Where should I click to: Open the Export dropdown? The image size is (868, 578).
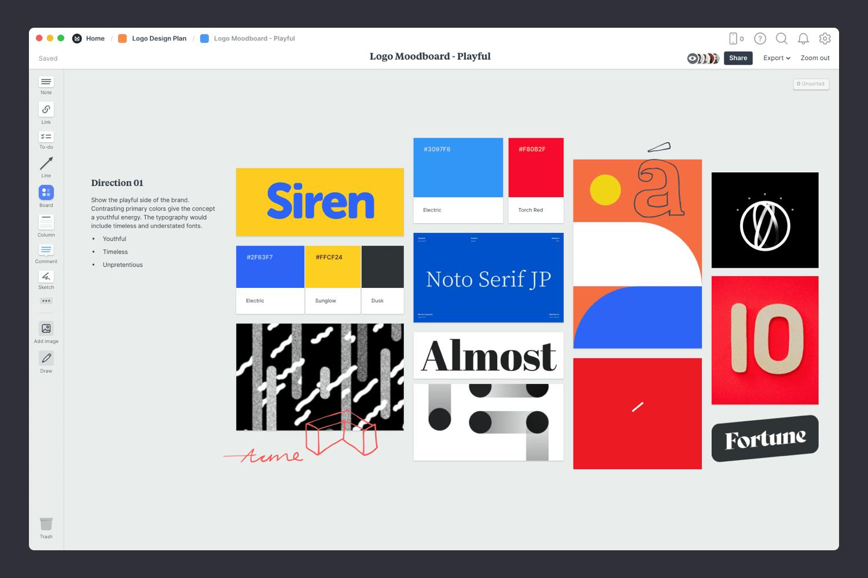point(776,58)
